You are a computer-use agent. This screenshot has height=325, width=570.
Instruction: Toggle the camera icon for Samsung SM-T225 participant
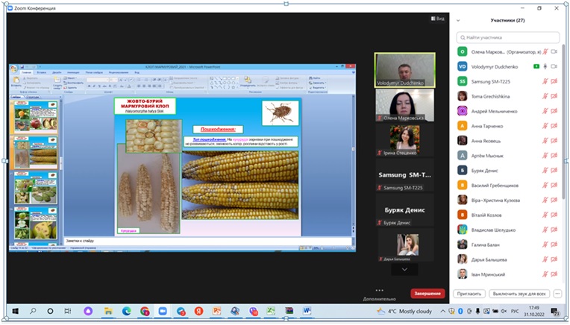(x=554, y=81)
